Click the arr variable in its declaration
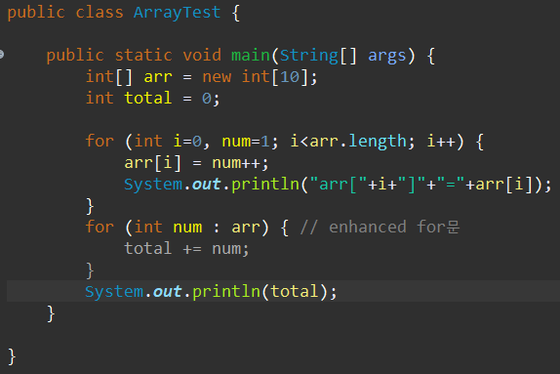This screenshot has width=560, height=374. click(158, 77)
